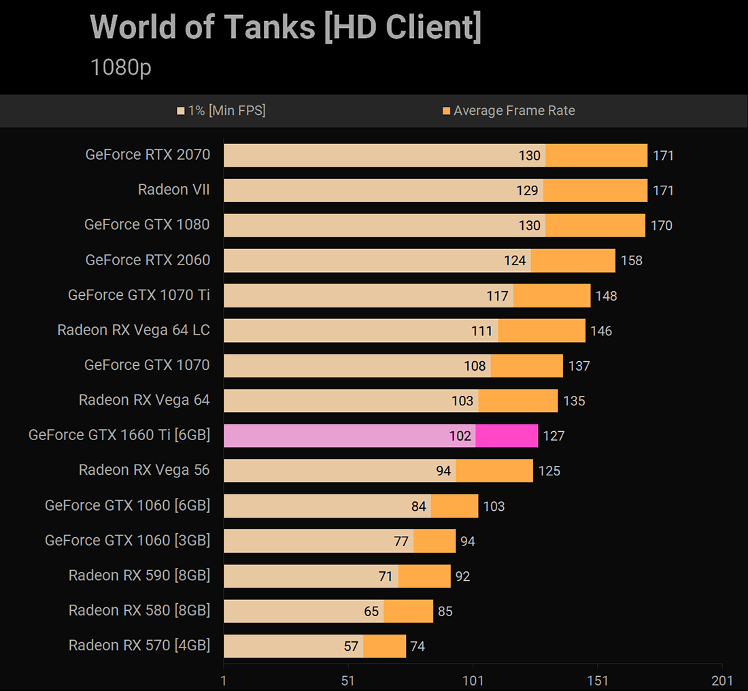Click the "71" Min FPS value for the RX 590
Viewport: 748px width, 691px height.
pyautogui.click(x=386, y=577)
